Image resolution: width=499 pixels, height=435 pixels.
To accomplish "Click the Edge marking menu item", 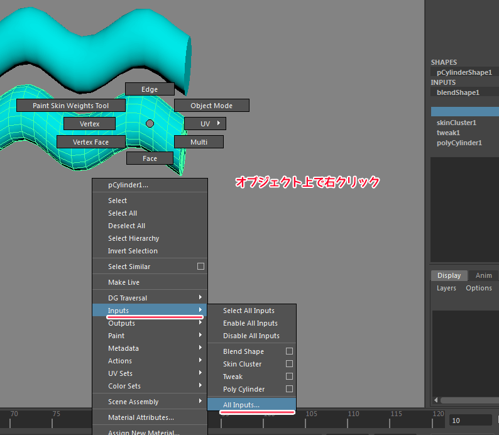I will tap(150, 89).
